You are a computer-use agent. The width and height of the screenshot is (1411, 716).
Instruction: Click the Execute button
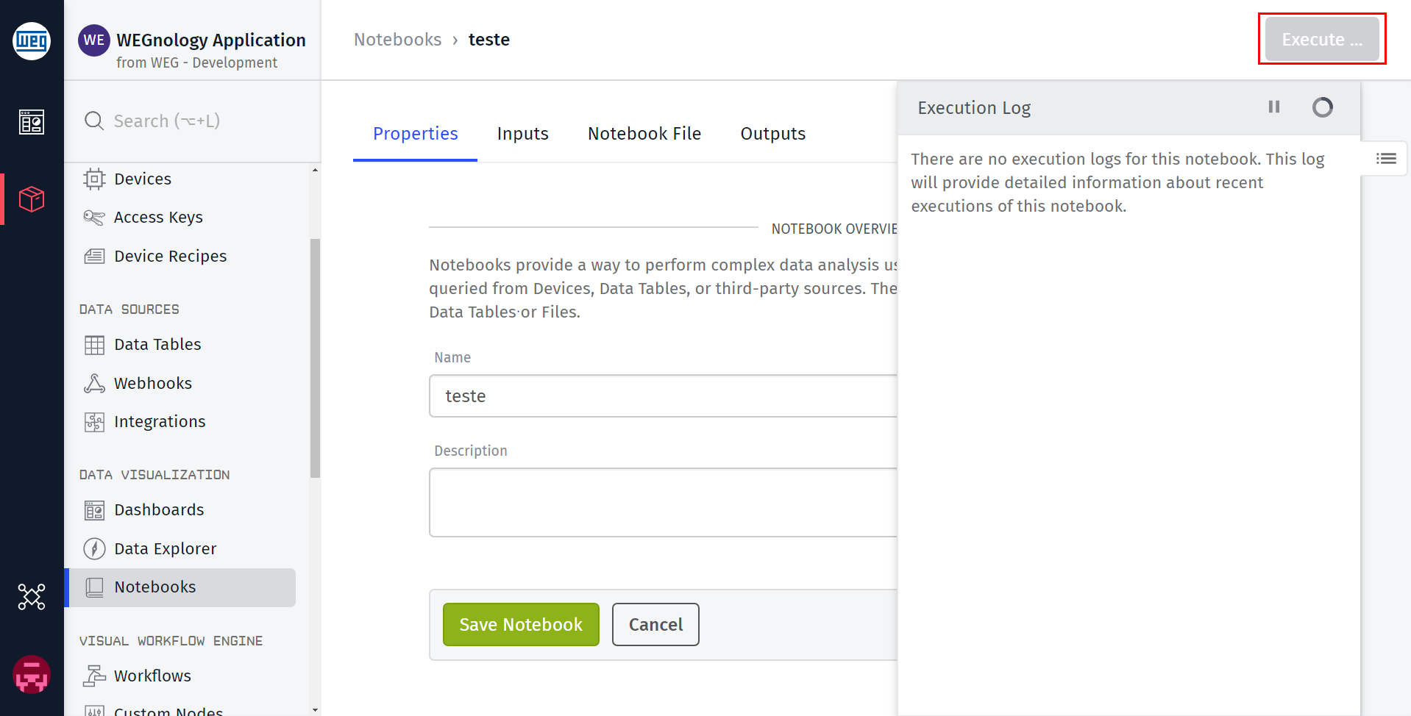click(1322, 40)
